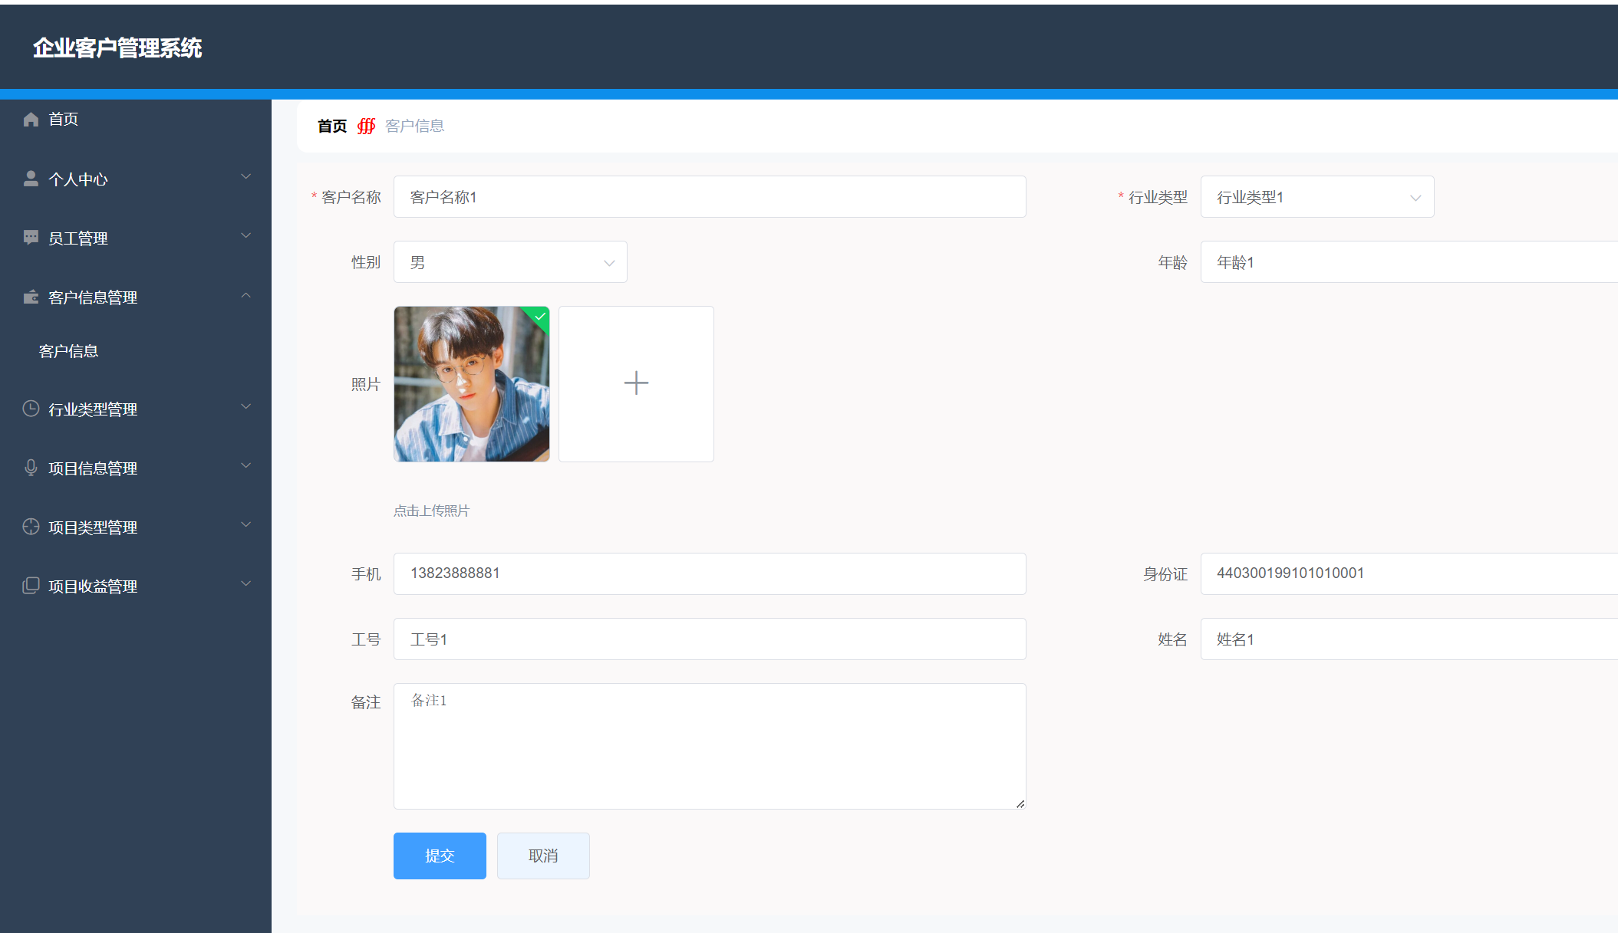
Task: Select the globe icon for 项目类型管理
Action: (x=31, y=526)
